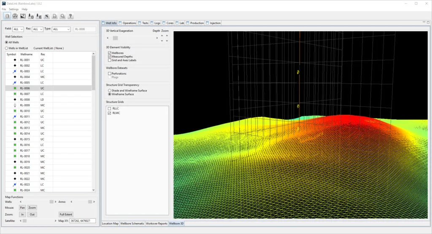Click the Pan mouse button
Screen dimensions: 432x234
tap(22, 208)
